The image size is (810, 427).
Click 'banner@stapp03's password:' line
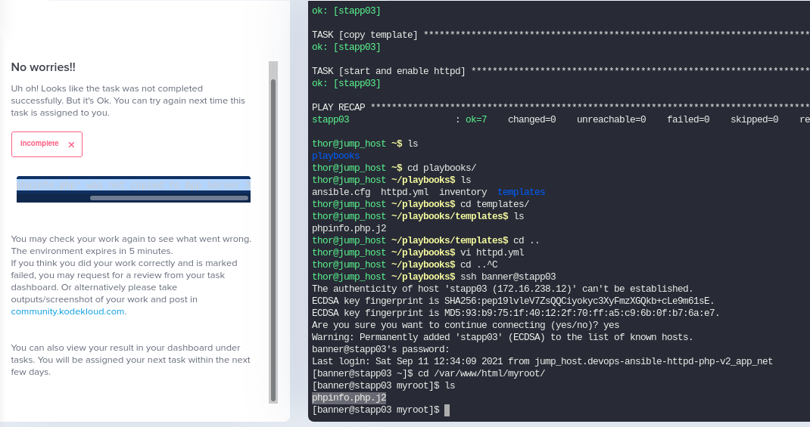click(x=381, y=349)
